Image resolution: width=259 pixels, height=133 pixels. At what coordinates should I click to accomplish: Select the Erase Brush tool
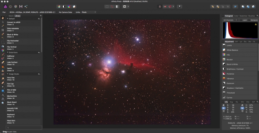point(3,62)
